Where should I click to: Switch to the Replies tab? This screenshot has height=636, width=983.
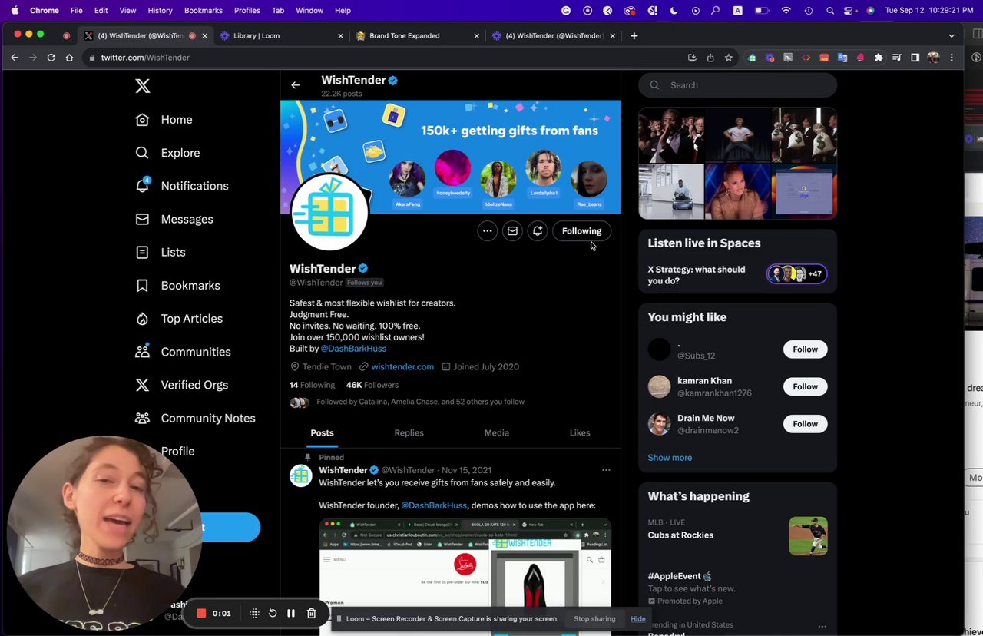tap(409, 433)
